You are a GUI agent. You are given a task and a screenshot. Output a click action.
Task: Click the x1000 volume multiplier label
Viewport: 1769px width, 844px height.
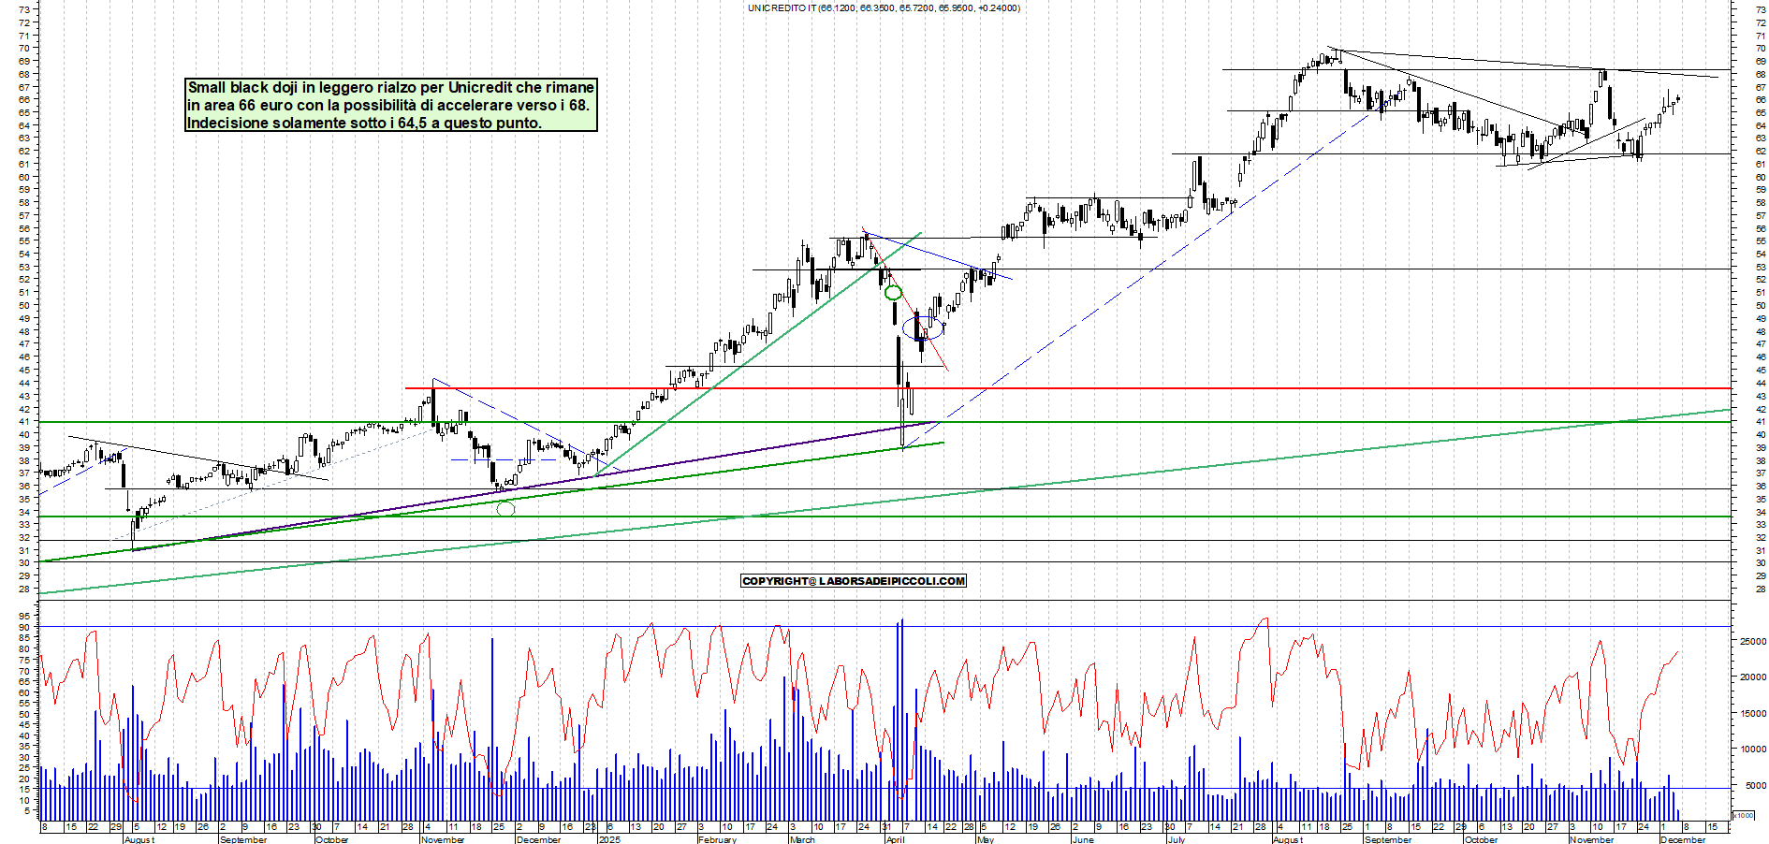point(1744,816)
